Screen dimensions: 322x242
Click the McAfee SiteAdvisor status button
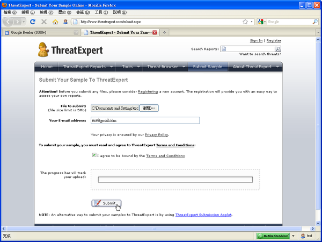[x=273, y=236]
